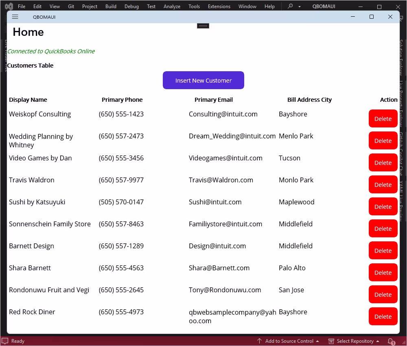This screenshot has height=346, width=407.
Task: Select qbwebsamplecompany@yahoo.com email cell
Action: (x=232, y=316)
